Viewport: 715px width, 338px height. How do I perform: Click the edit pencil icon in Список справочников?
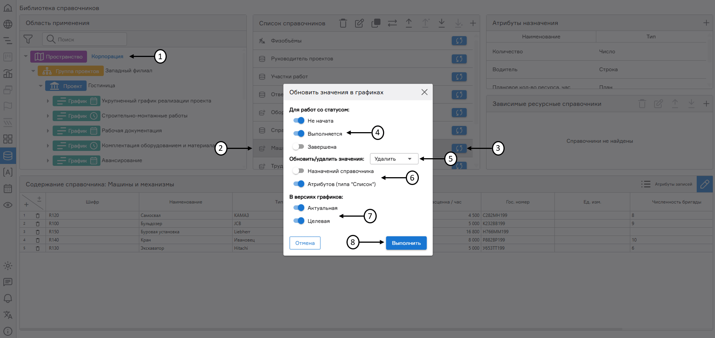359,23
